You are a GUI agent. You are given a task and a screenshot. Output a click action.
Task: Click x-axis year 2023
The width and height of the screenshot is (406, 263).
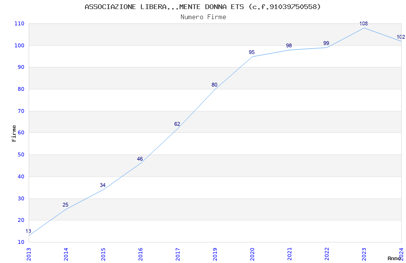coord(364,254)
